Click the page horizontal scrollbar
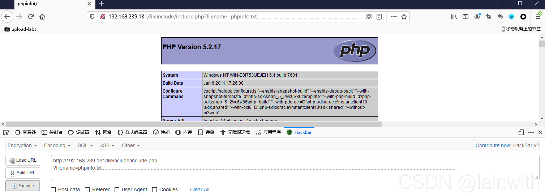This screenshot has height=196, width=545. 194,124
